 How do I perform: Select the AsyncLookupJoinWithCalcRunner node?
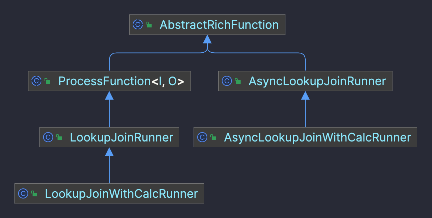(x=305, y=137)
